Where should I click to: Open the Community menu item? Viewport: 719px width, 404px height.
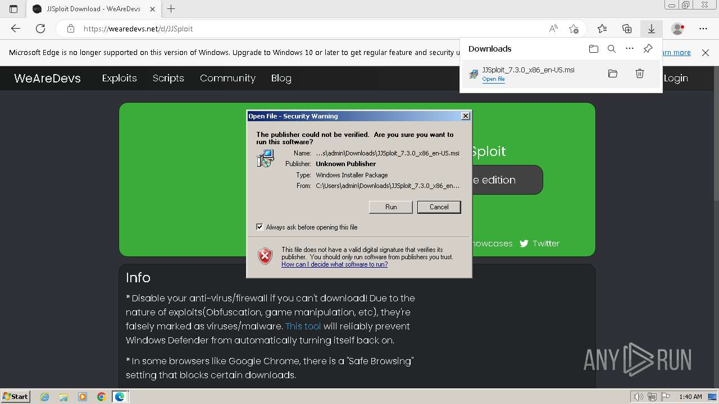tap(227, 78)
